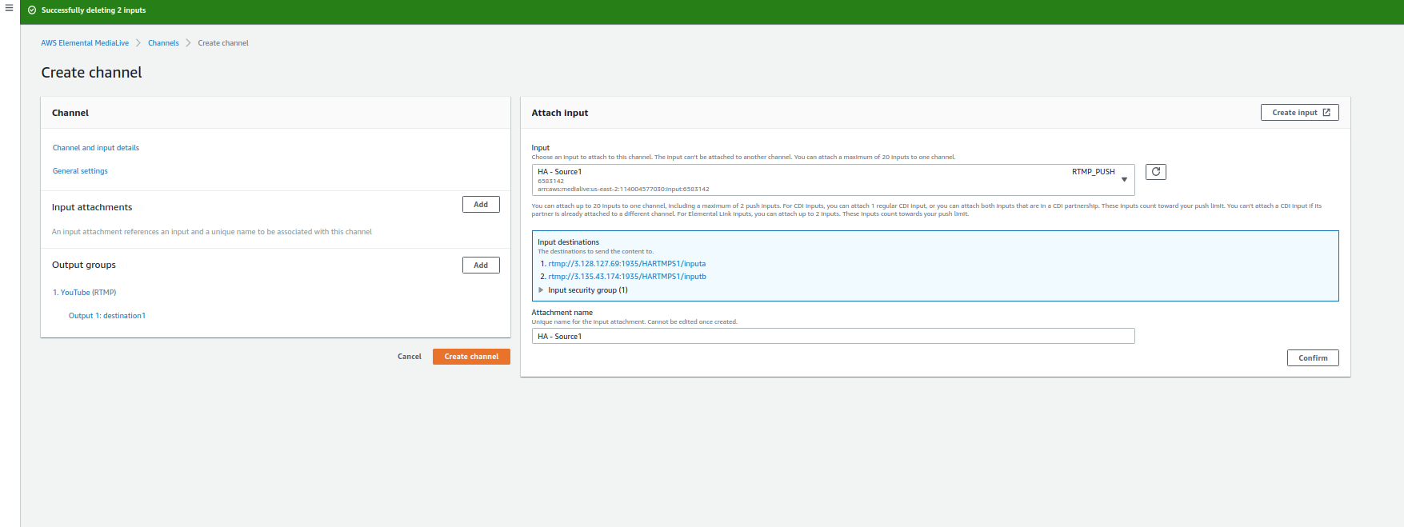The width and height of the screenshot is (1404, 527).
Task: Click the success checkmark icon in banner
Action: (32, 10)
